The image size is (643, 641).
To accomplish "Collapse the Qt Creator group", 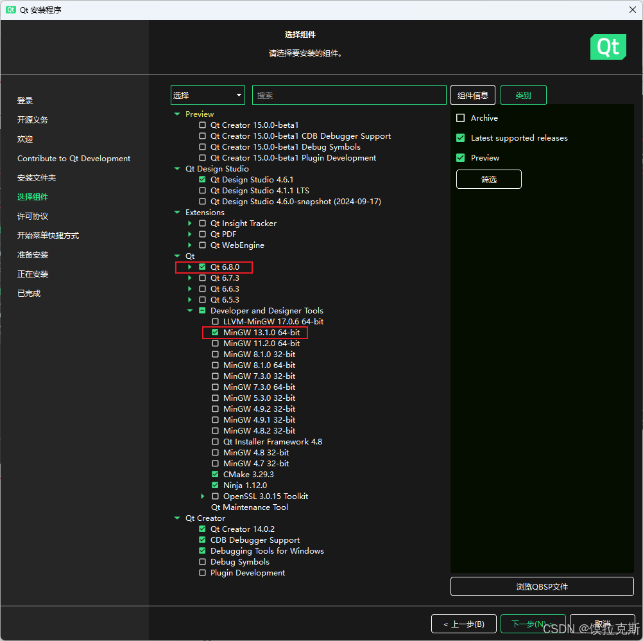I will point(177,518).
